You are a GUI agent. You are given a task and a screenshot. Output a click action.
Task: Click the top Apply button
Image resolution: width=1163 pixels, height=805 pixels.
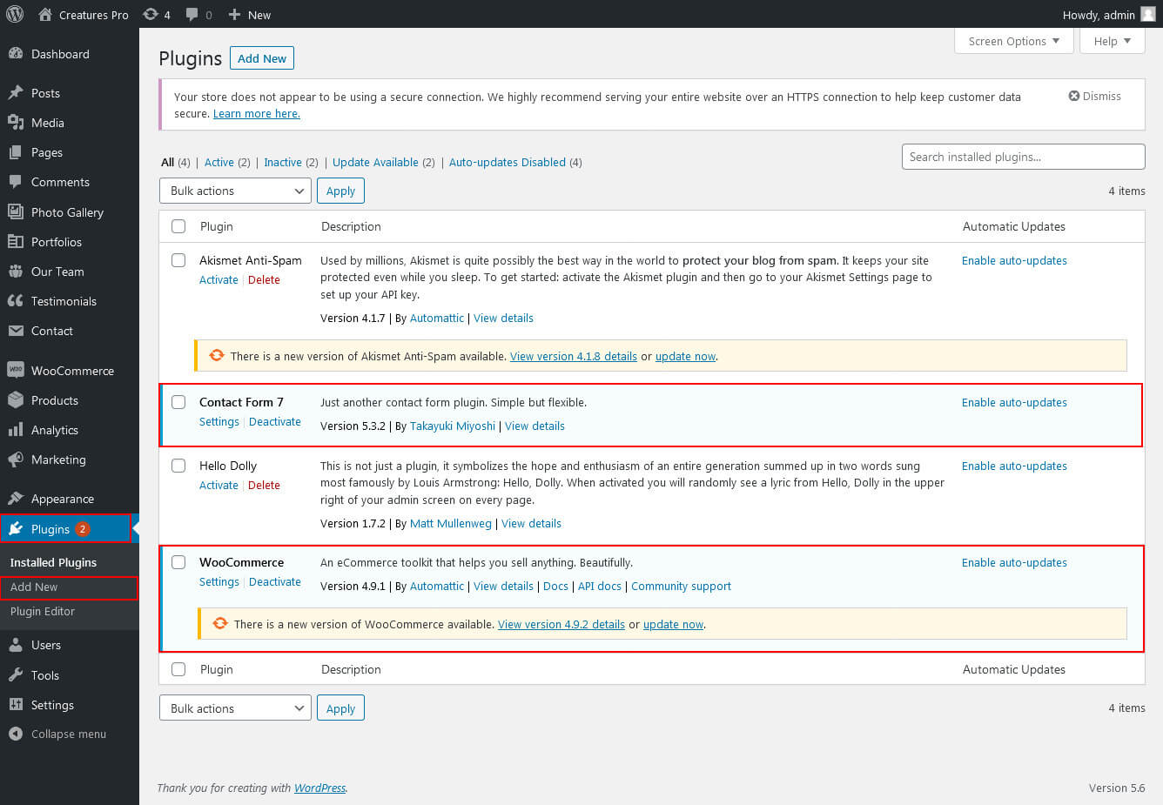(340, 191)
